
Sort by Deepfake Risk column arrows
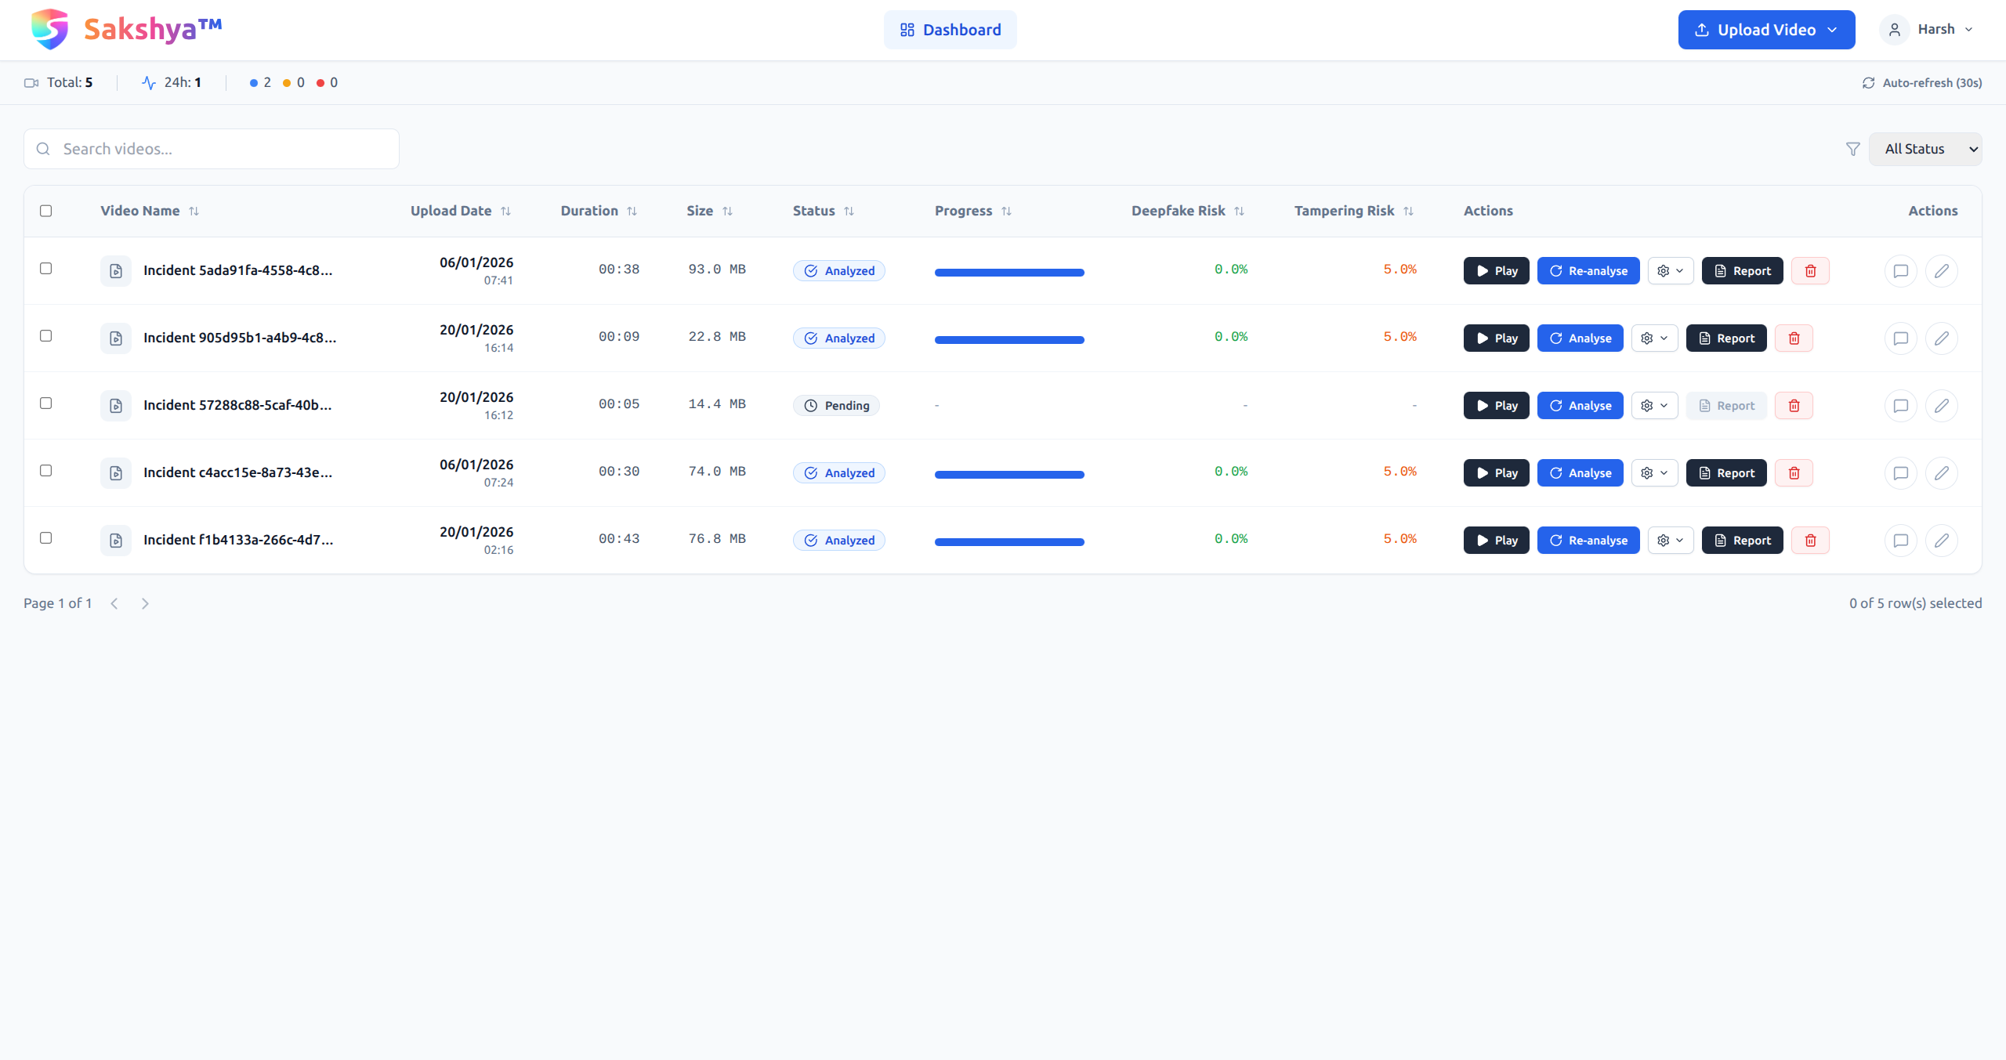coord(1239,212)
